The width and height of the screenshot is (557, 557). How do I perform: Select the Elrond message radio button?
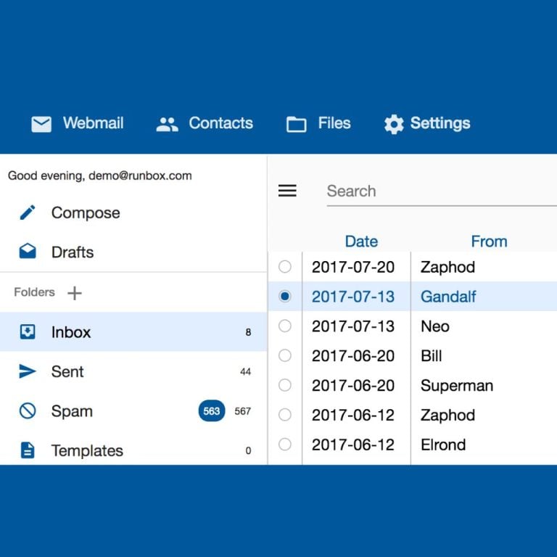coord(285,444)
